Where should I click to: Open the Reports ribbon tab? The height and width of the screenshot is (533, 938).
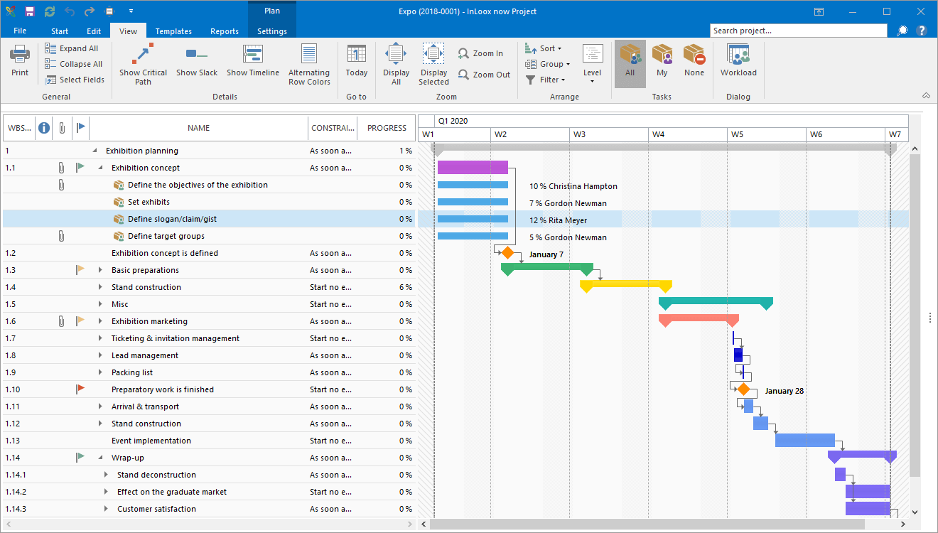[225, 31]
